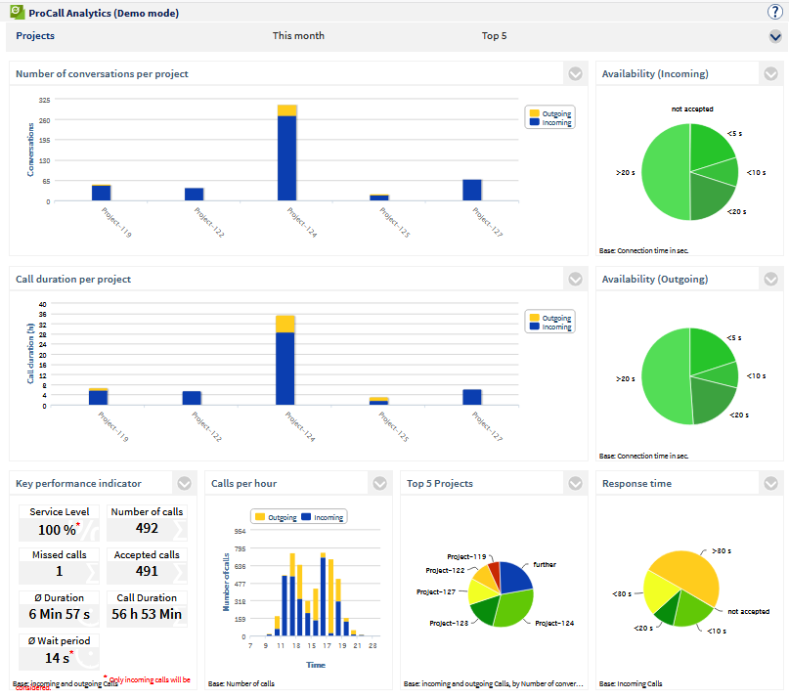Open the help question mark icon
789x699 pixels.
click(x=775, y=12)
